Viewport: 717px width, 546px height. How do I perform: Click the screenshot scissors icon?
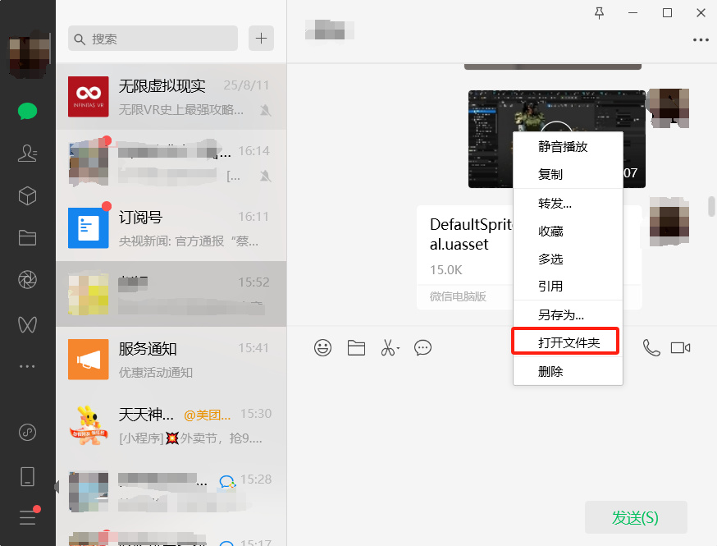click(388, 348)
